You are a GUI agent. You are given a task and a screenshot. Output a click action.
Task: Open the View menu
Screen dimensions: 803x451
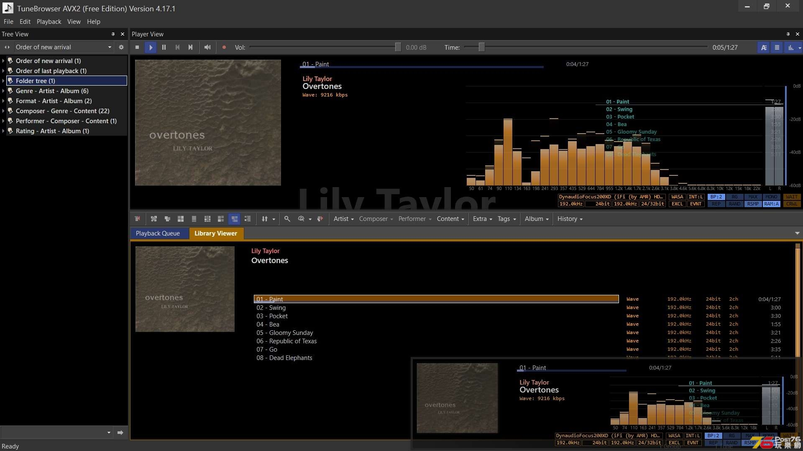point(74,22)
